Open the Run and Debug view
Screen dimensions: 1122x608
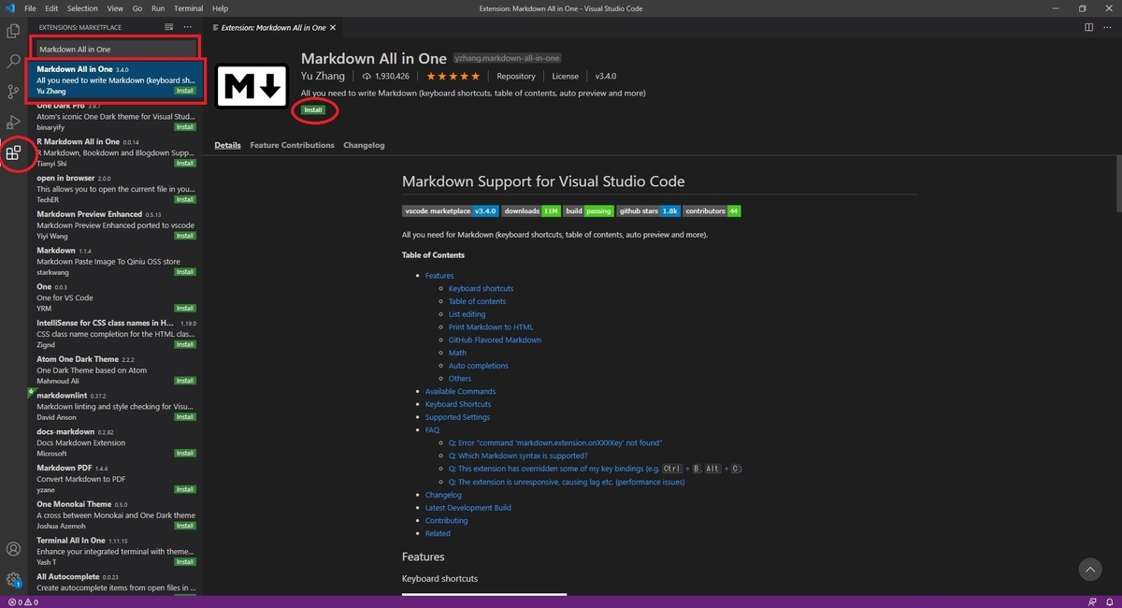pos(13,122)
